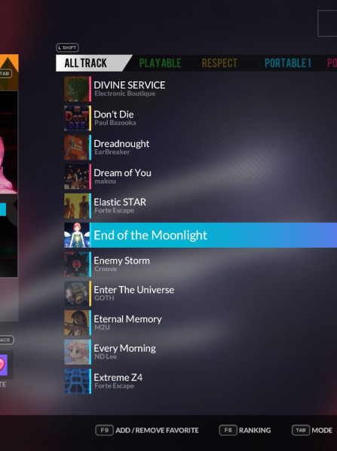
Task: Switch to the PORTABLE1 tab
Action: [288, 63]
